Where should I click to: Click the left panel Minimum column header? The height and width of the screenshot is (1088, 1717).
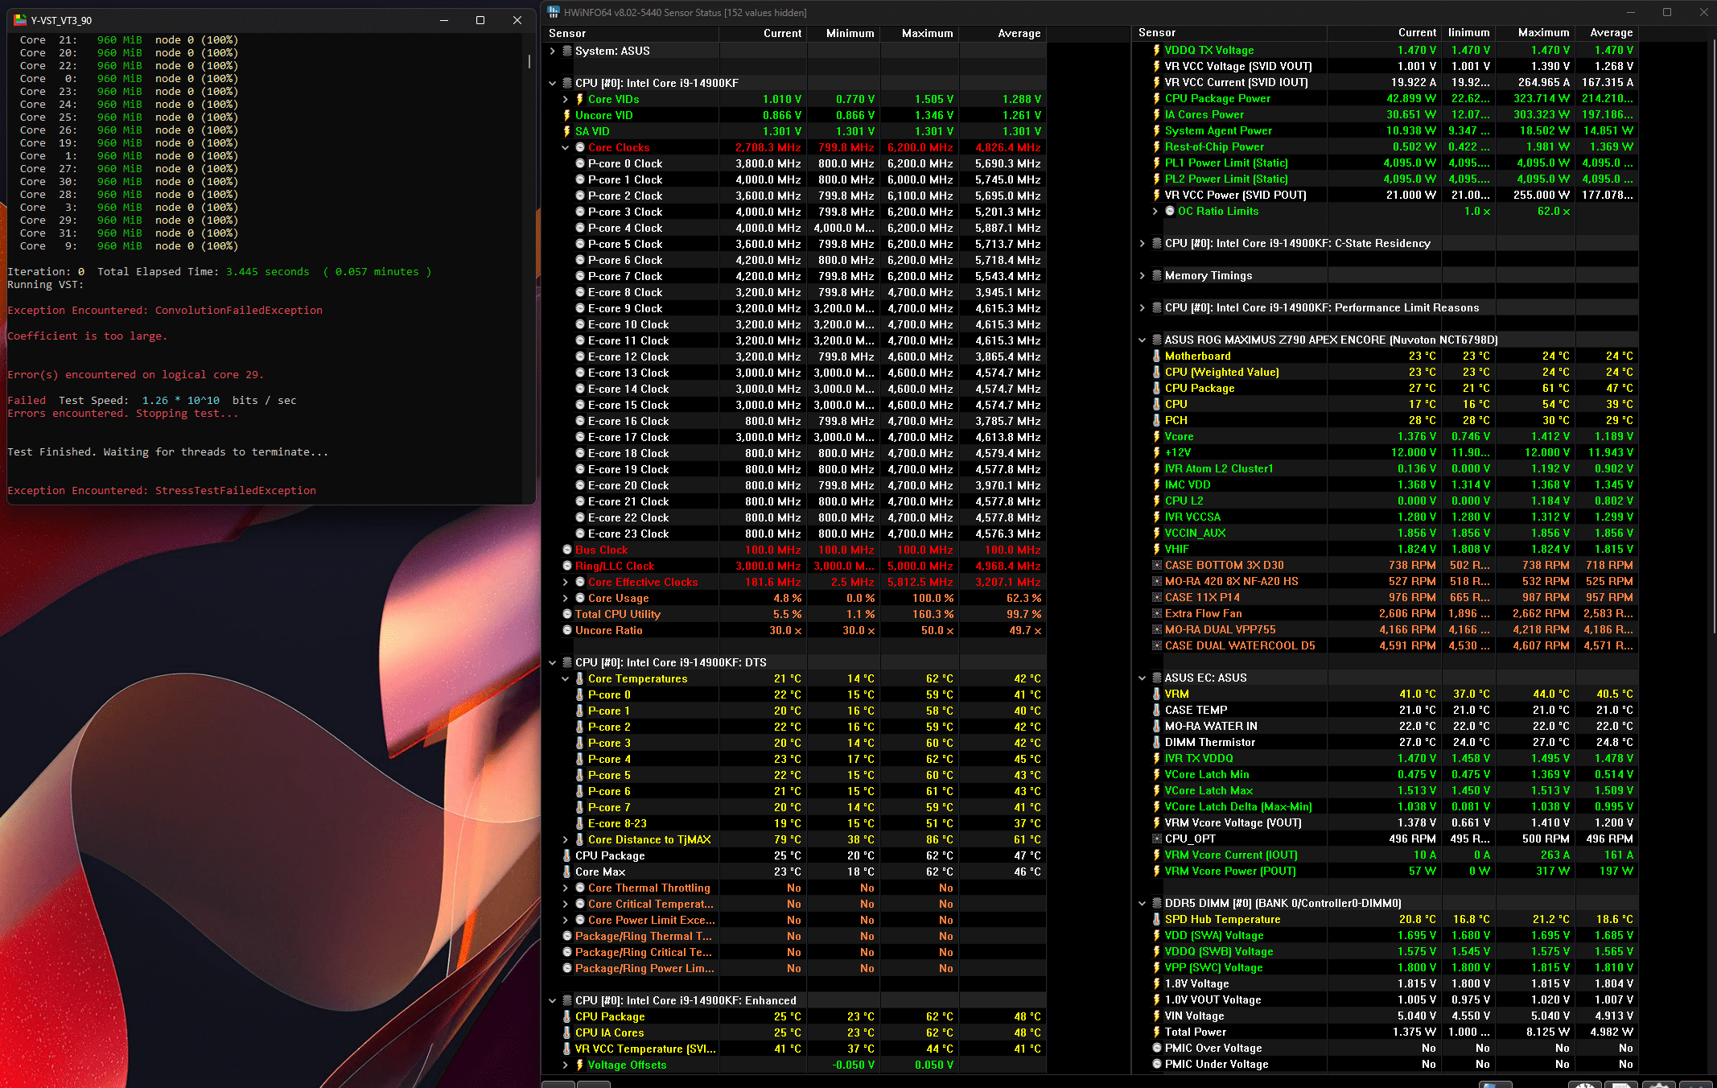click(x=843, y=33)
